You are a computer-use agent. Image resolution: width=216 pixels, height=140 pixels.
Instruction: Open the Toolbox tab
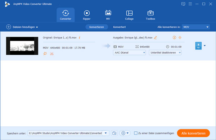coord(150,15)
